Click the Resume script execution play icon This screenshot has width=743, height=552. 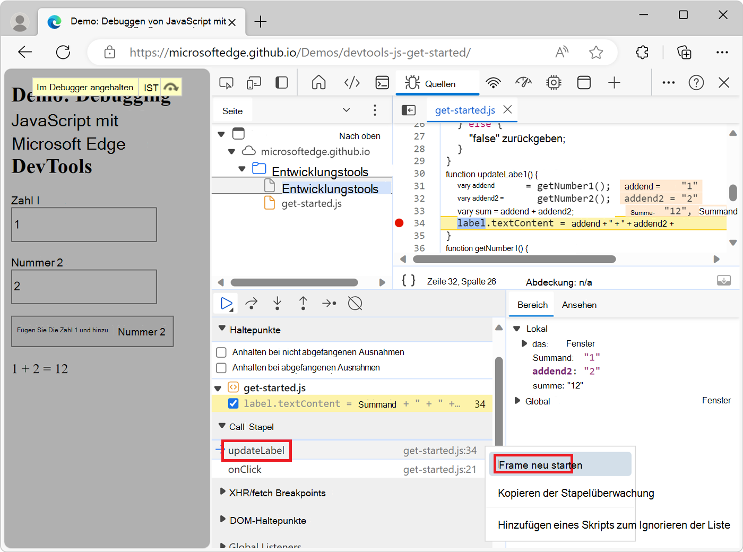(227, 304)
